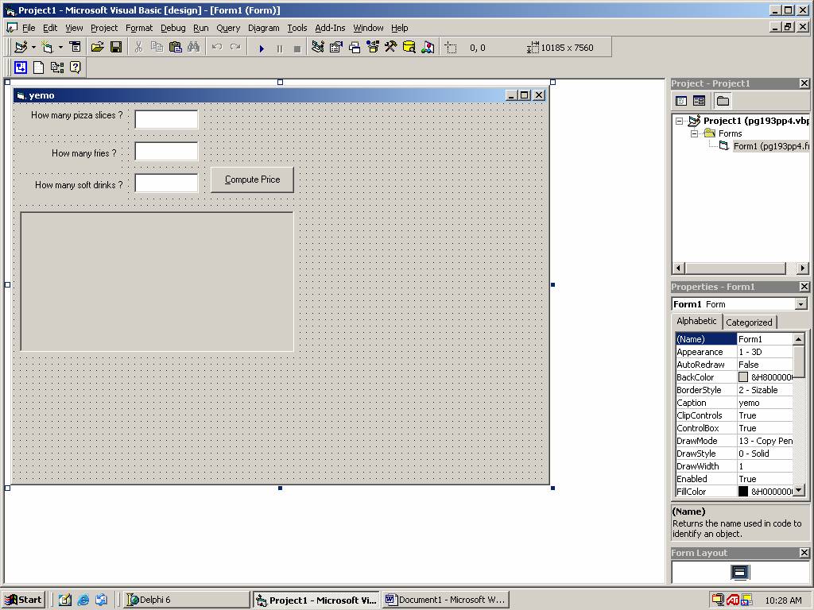Click the Open Project folder icon
The image size is (814, 610).
(x=98, y=48)
